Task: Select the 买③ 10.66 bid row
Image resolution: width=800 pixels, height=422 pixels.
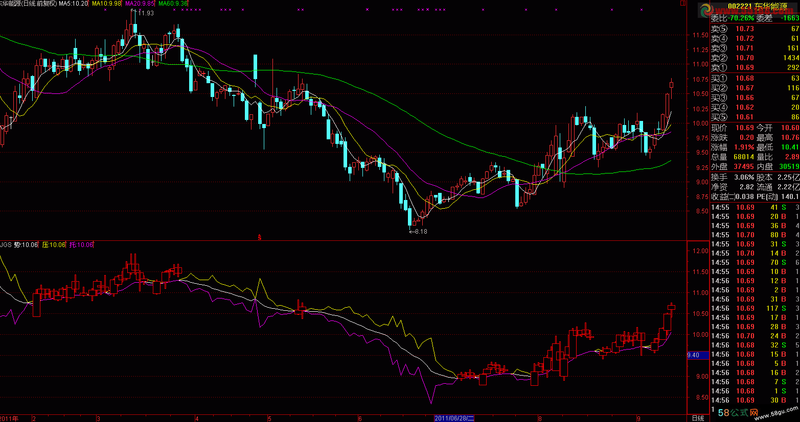Action: pyautogui.click(x=755, y=98)
